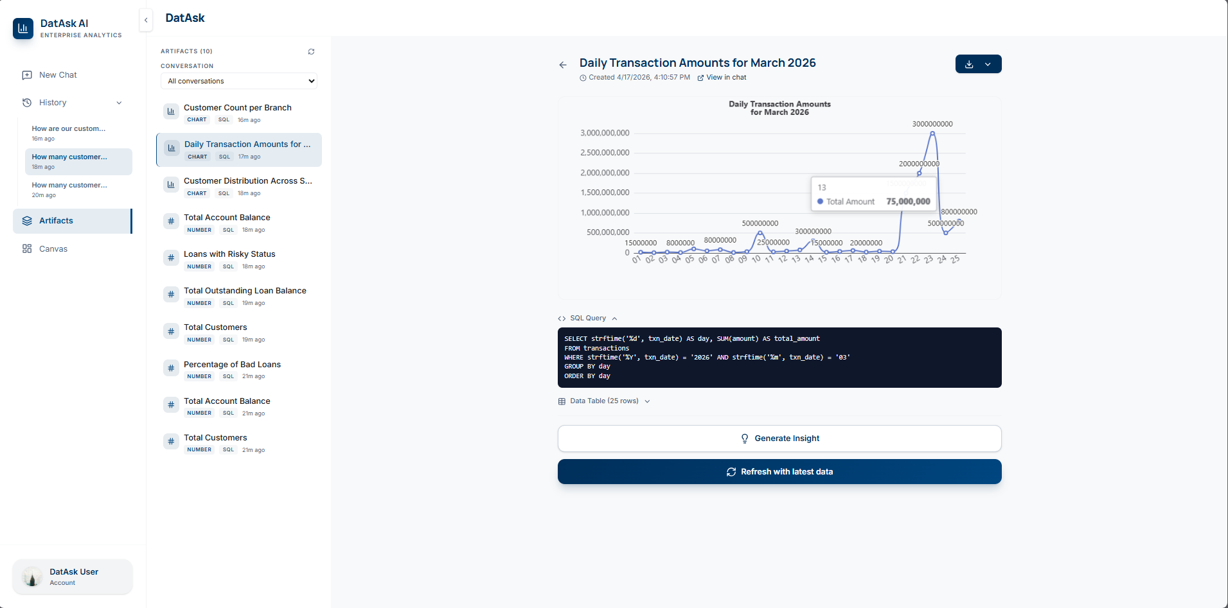Open the chat from 18m ago
This screenshot has width=1228, height=608.
click(78, 162)
